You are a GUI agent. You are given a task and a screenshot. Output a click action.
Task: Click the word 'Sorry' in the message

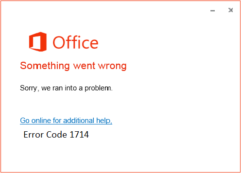[x=29, y=88]
